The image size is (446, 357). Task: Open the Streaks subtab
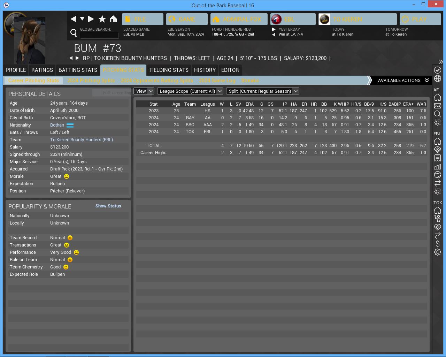[250, 81]
